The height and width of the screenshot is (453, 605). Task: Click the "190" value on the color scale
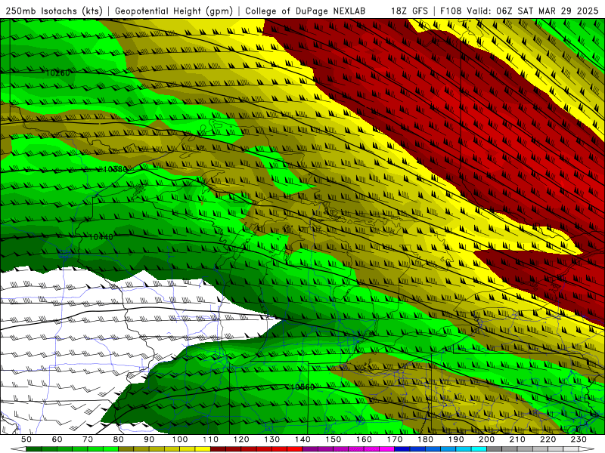point(456,439)
